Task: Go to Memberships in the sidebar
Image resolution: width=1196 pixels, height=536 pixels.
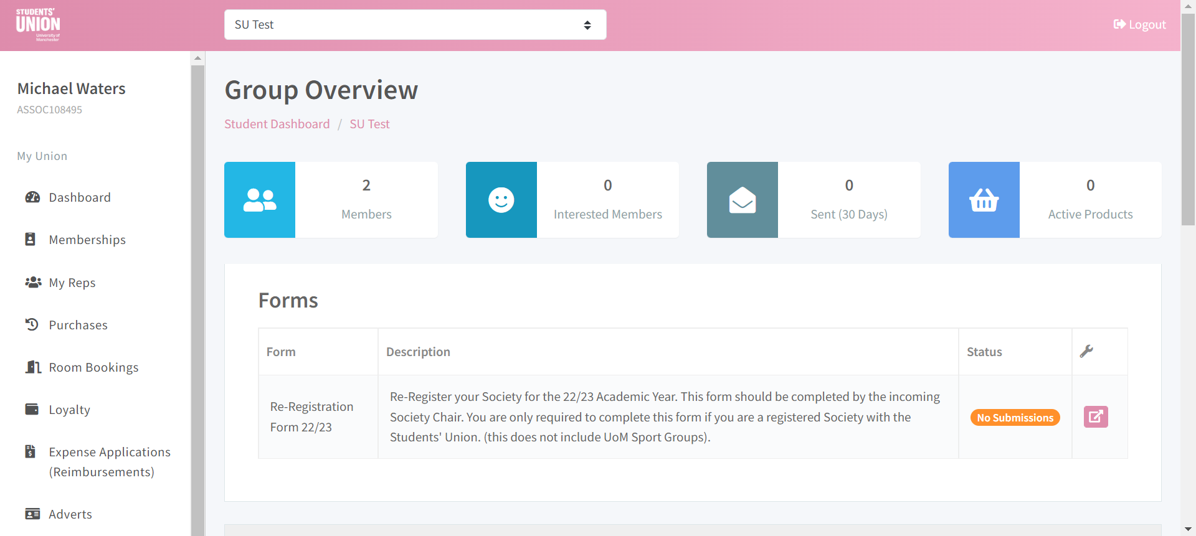Action: 87,240
